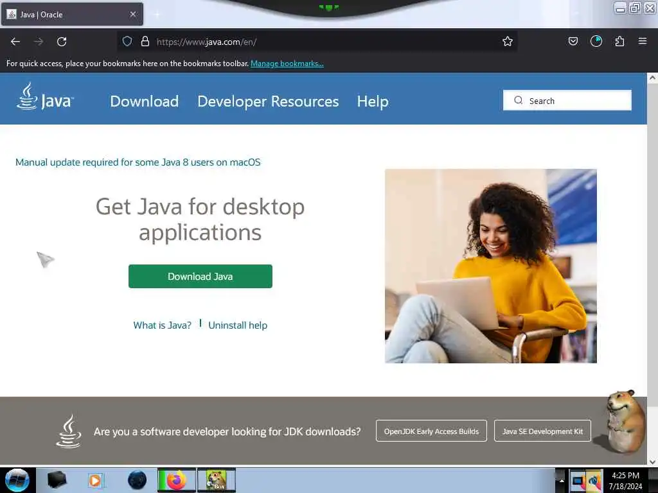Click the Java cup logo in the gray footer banner
Image resolution: width=658 pixels, height=493 pixels.
[69, 431]
